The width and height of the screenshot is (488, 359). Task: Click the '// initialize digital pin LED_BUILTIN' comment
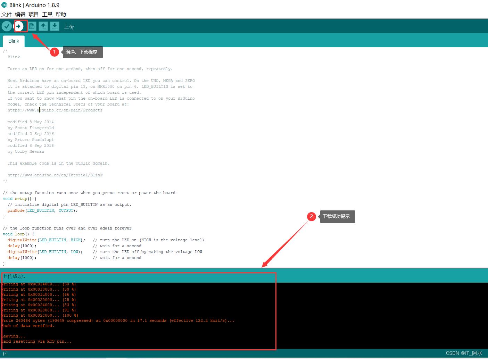(69, 204)
